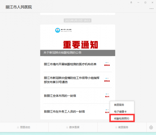The image size is (156, 135).
Task: Click thumbnail beside 第10号通告 article
Action: pos(107,80)
